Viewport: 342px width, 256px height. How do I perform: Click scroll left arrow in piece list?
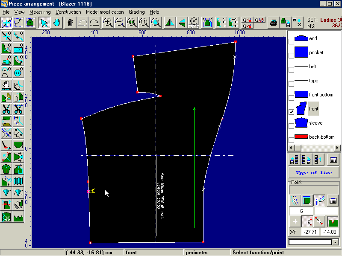point(291,148)
